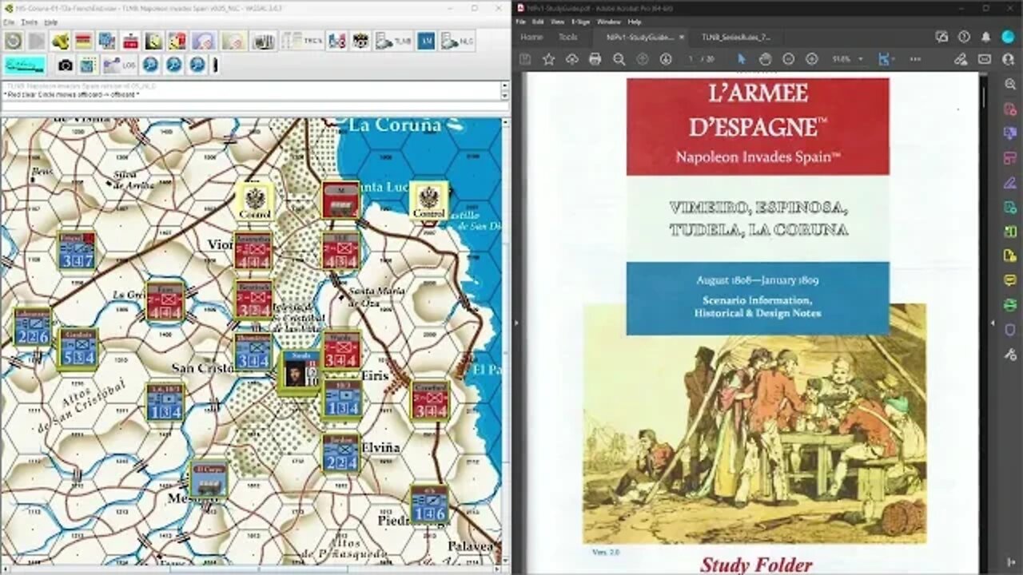Select the II Corps wagon counter near Mesoiro
1023x575 pixels.
click(x=209, y=478)
